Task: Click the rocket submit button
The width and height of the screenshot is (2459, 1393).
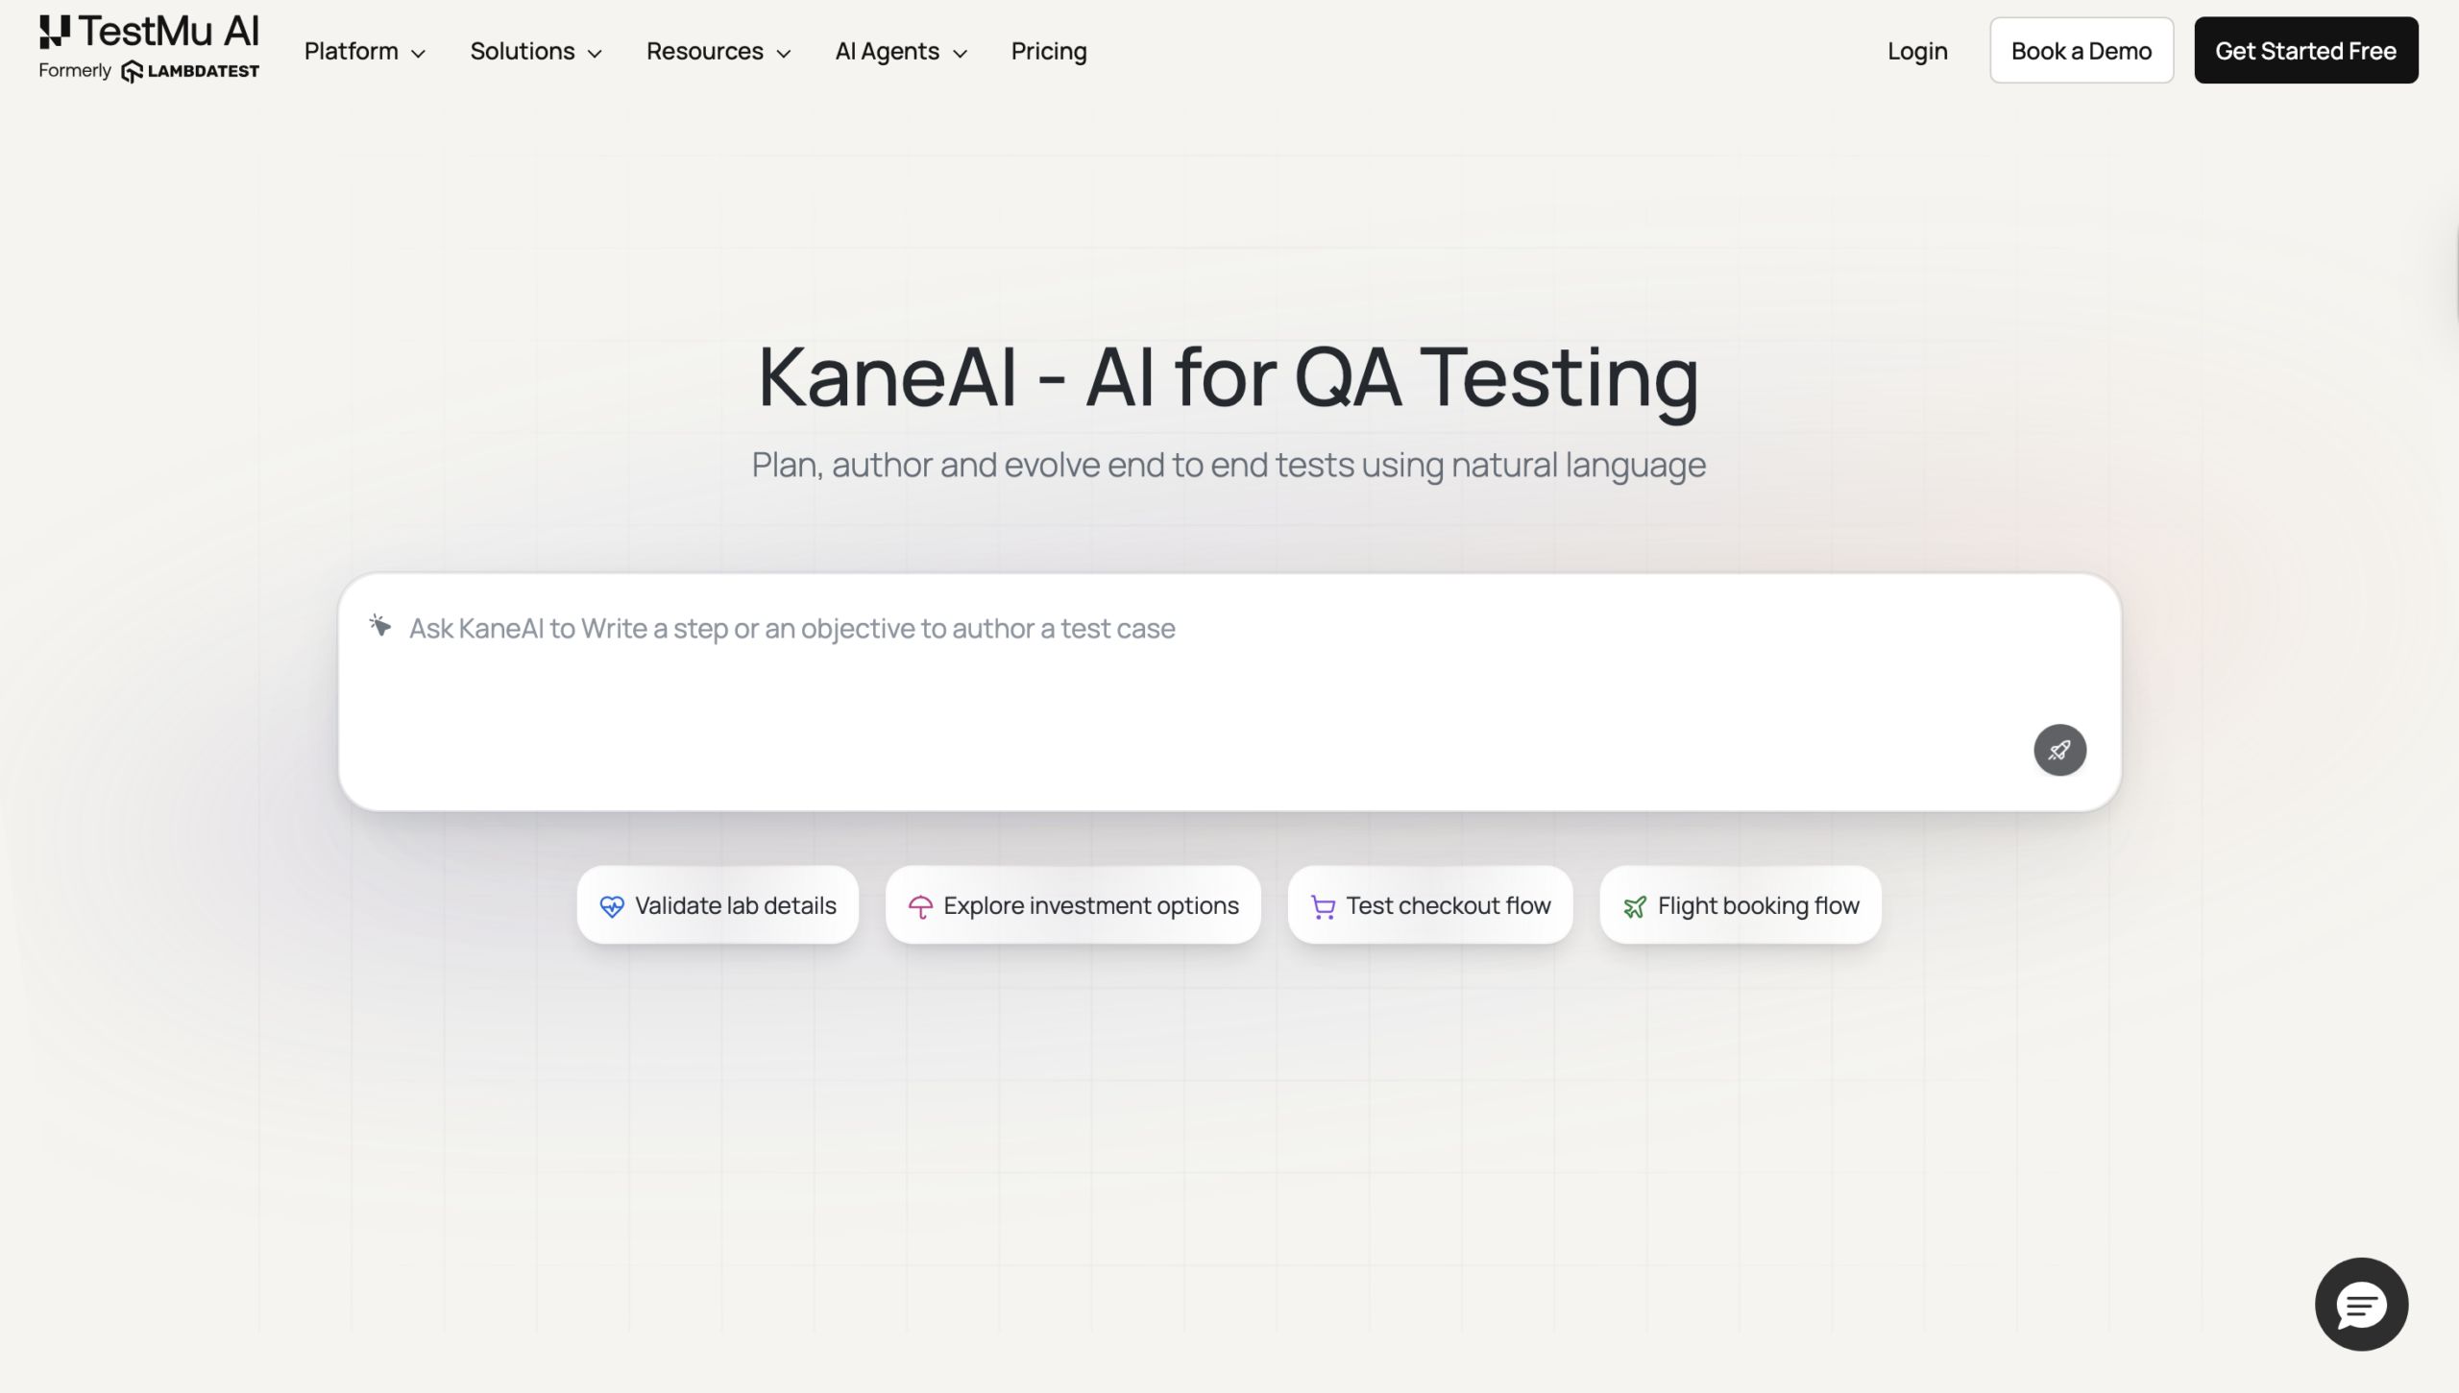Action: click(x=2059, y=750)
